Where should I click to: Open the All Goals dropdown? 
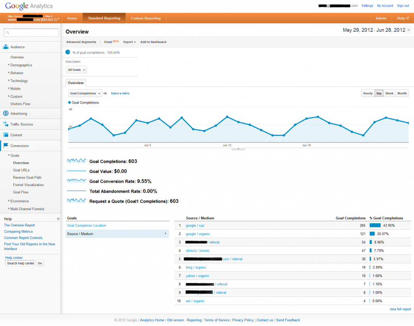76,70
